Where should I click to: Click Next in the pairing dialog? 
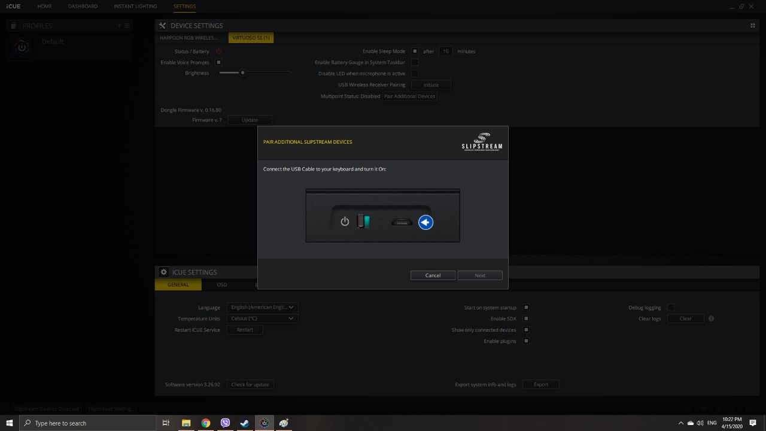pos(480,275)
